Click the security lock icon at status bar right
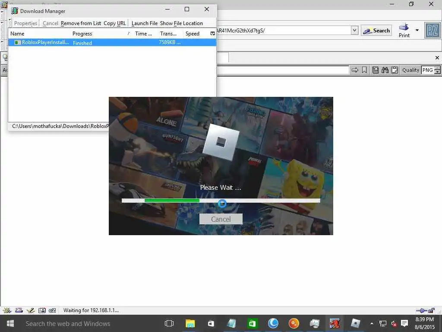The width and height of the screenshot is (442, 332). click(x=432, y=310)
